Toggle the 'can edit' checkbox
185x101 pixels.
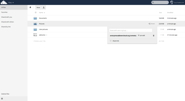(139, 35)
